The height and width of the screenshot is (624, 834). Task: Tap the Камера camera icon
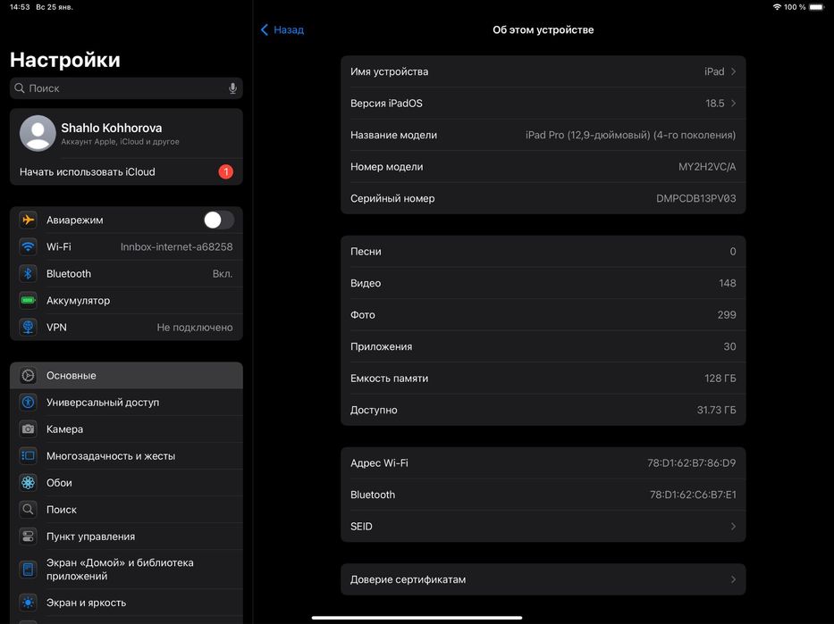(29, 429)
